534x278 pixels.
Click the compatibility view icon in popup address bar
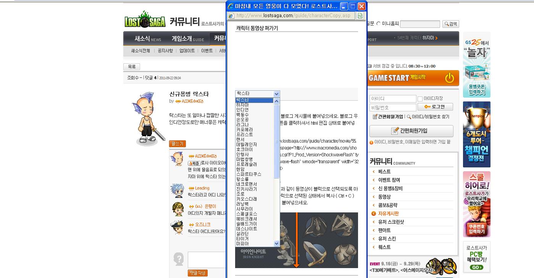360,16
